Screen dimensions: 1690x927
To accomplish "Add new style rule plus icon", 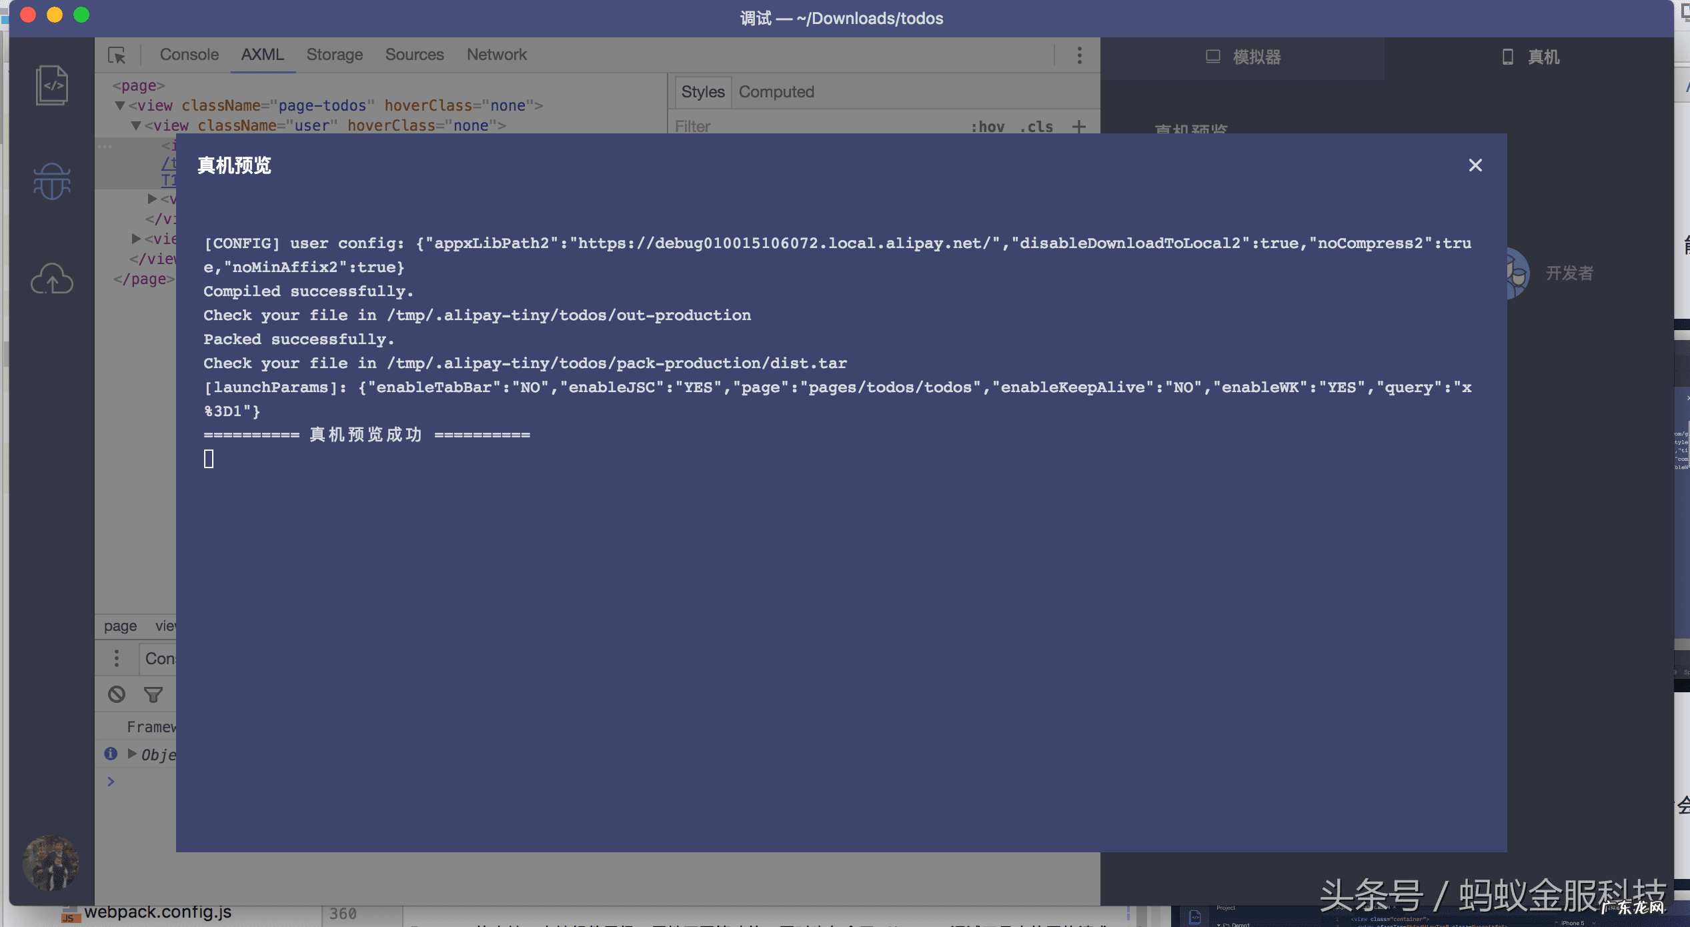I will [1078, 126].
